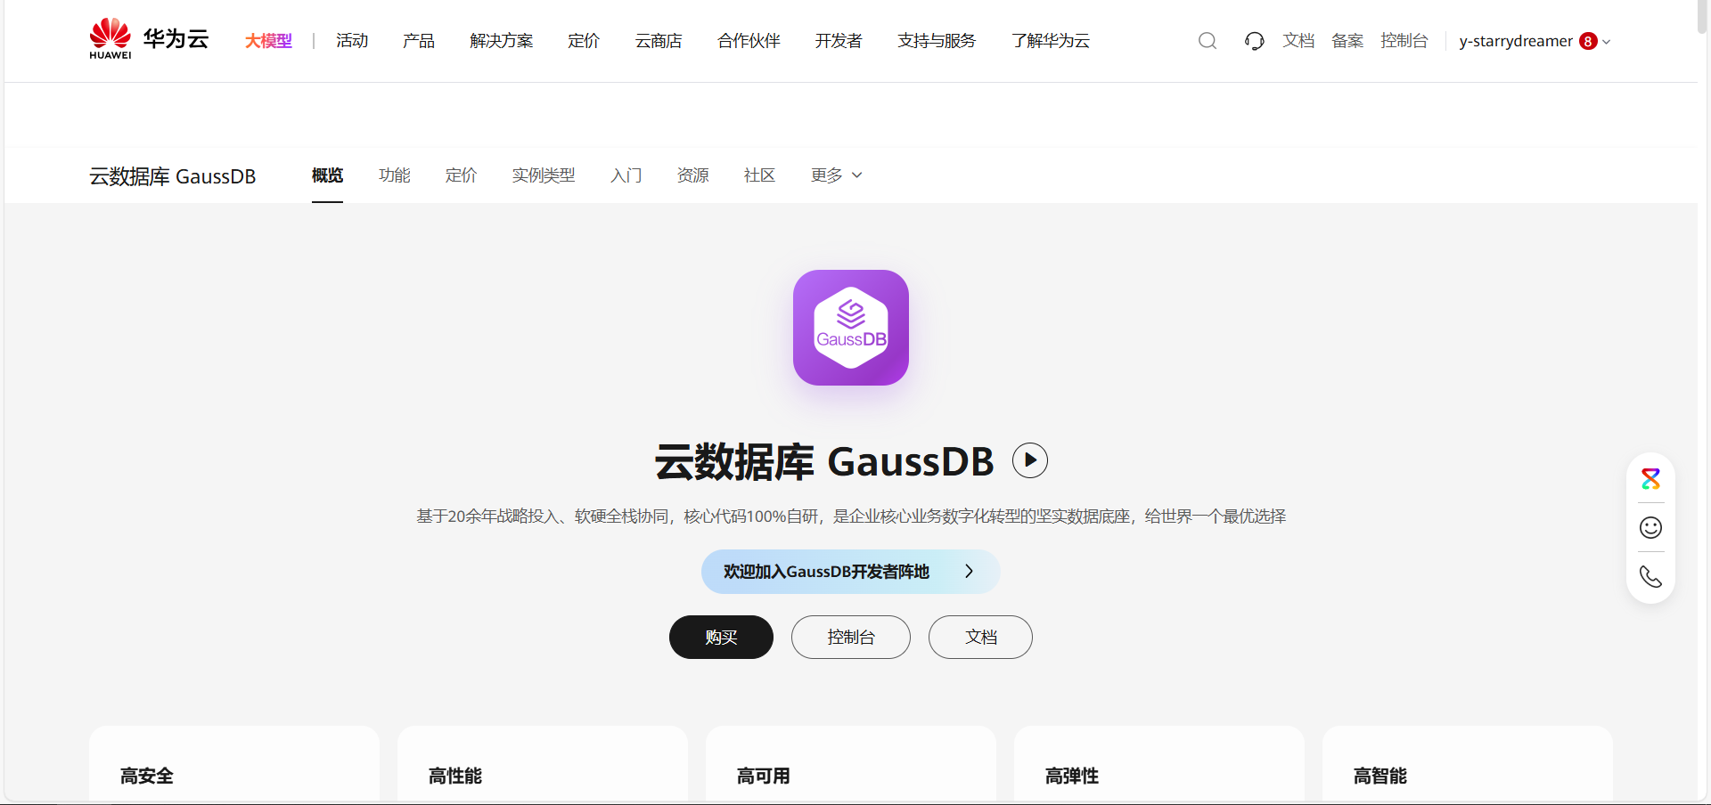Expand the 更多 dropdown

click(837, 175)
